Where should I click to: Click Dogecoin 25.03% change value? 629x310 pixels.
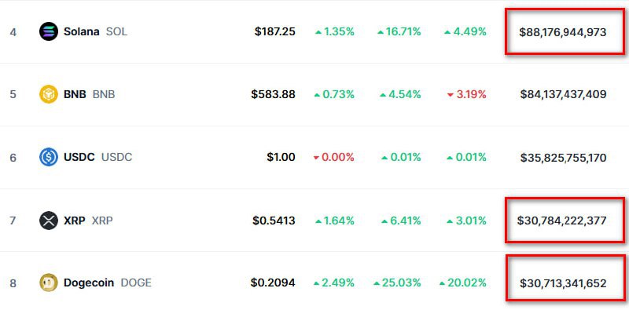397,283
